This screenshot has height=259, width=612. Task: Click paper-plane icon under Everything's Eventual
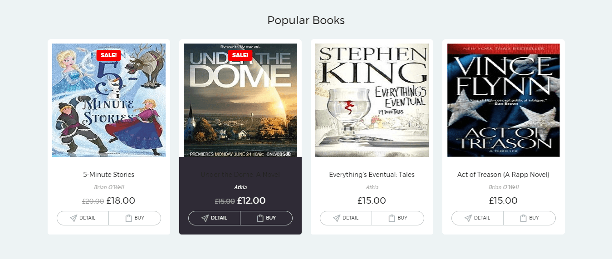pos(337,218)
